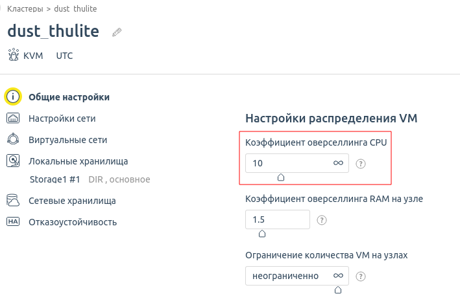
Task: Switch to Отказоустойчивость section
Action: click(x=73, y=222)
